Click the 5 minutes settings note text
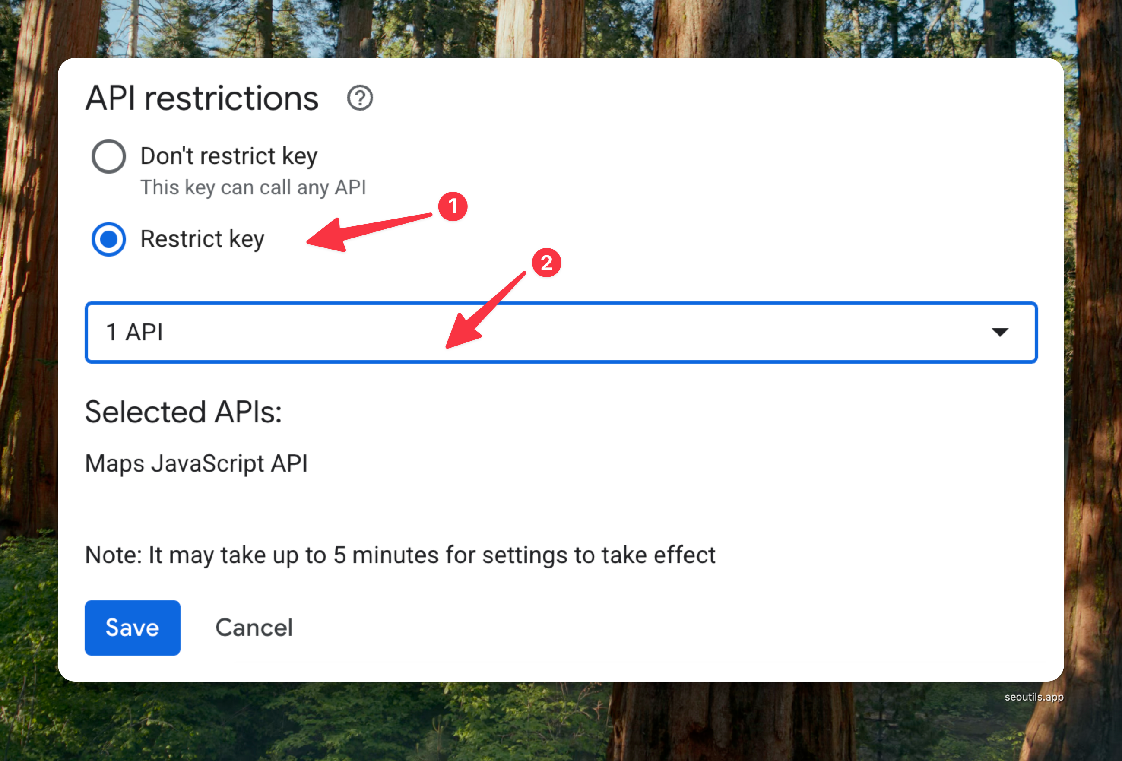The image size is (1122, 761). 400,555
